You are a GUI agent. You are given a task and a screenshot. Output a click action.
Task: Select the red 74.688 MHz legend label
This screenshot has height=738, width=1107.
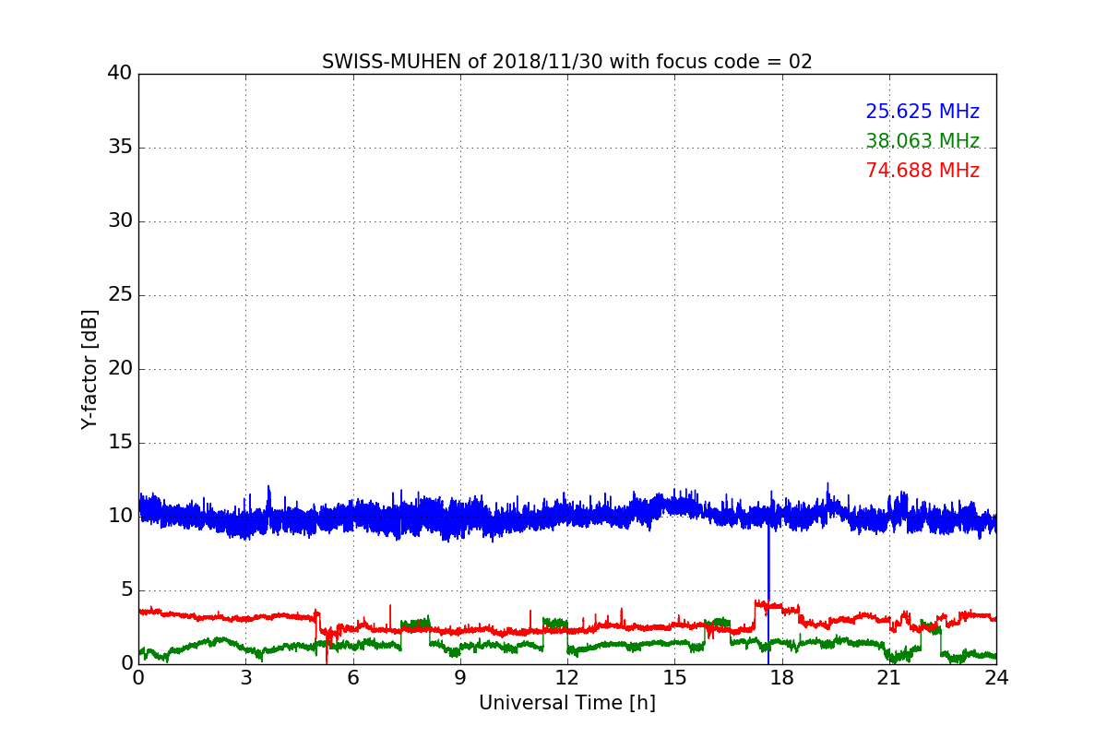pos(922,171)
